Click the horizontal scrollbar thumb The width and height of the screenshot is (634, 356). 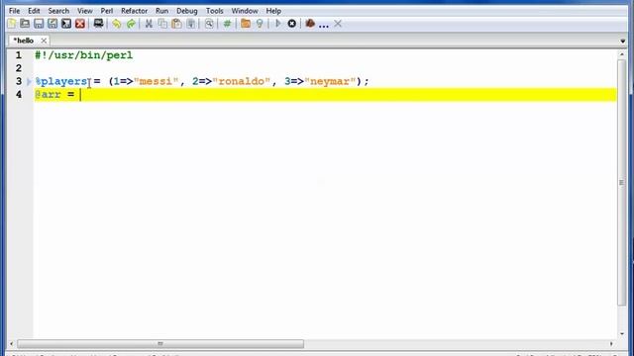[160, 344]
